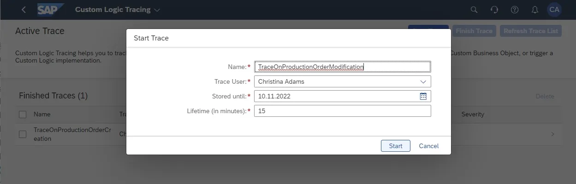Click the back arrow in header
The image size is (576, 184).
click(x=24, y=10)
